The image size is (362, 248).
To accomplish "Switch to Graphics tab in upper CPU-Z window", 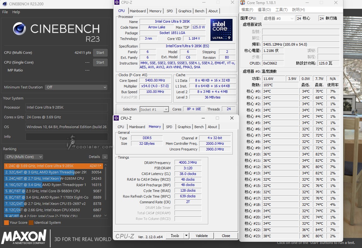I will tap(185, 11).
